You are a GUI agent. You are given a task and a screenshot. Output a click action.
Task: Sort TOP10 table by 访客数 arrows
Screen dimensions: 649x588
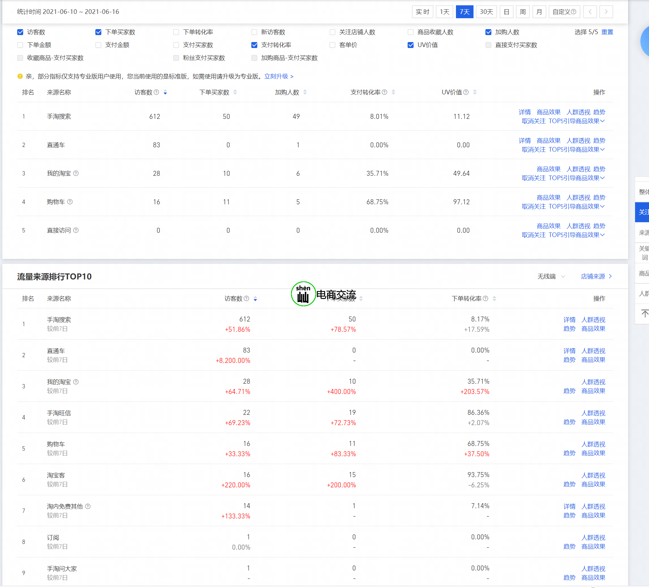(255, 299)
